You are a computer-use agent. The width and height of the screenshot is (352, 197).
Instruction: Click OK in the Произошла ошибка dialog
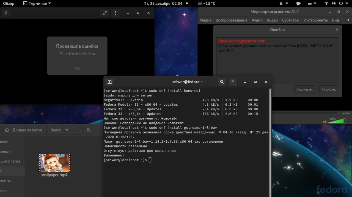[x=77, y=69]
